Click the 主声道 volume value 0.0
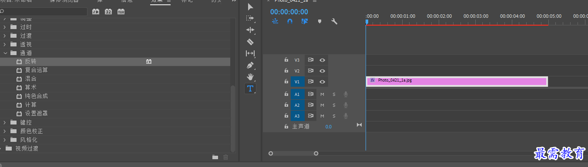 (x=328, y=127)
